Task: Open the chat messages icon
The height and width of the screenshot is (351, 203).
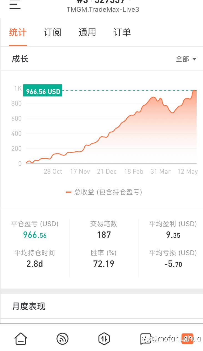Action: 146,339
